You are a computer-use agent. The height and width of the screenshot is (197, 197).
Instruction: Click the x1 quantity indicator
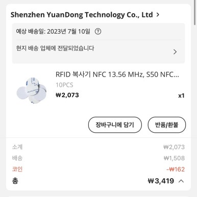[181, 95]
